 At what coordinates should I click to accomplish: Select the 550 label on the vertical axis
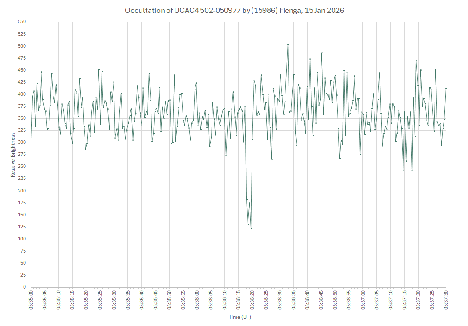21,22
